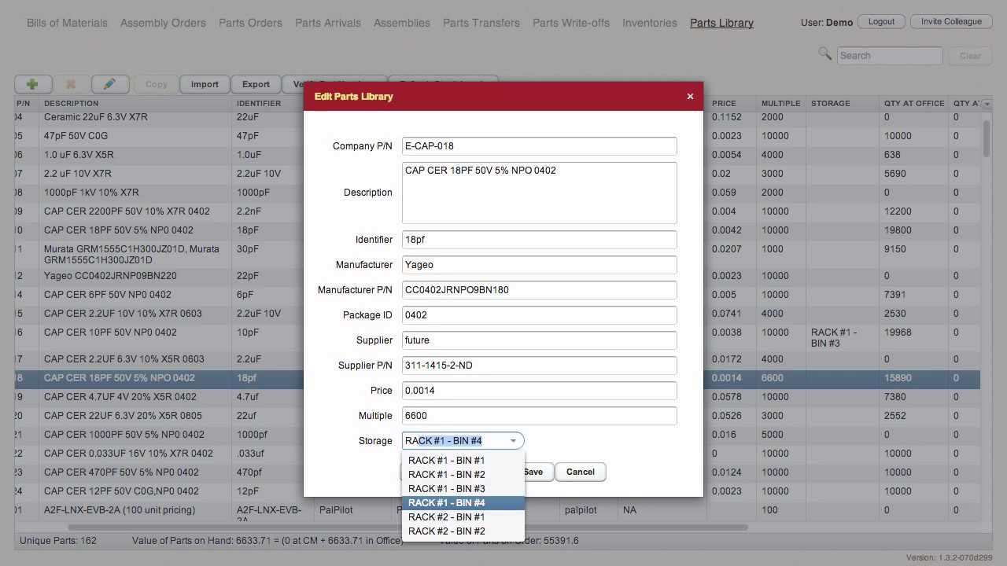Click the pencil edit icon in toolbar
The image size is (1007, 566).
pos(110,84)
